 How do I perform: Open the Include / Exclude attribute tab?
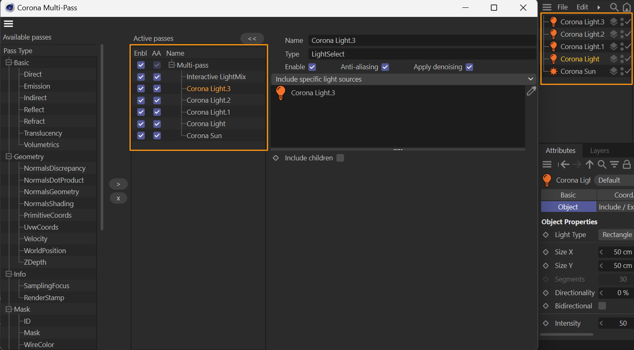pyautogui.click(x=615, y=207)
